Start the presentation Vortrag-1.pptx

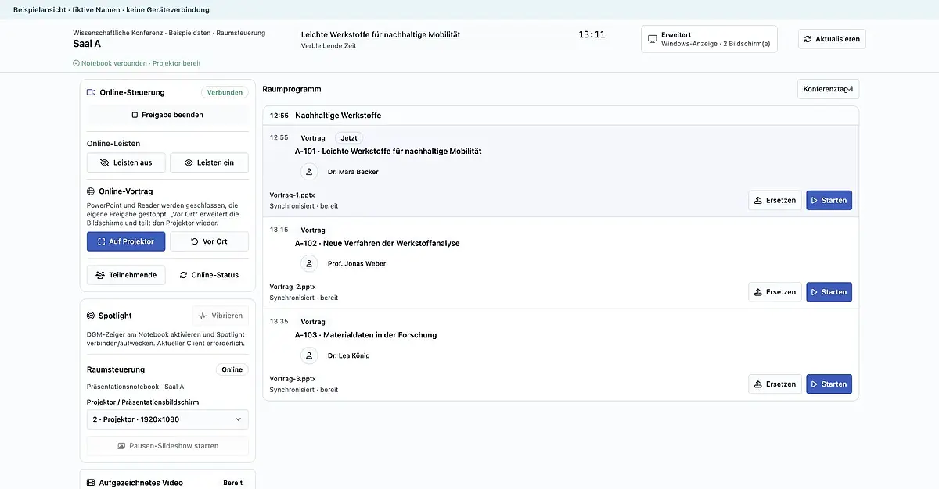tap(829, 201)
